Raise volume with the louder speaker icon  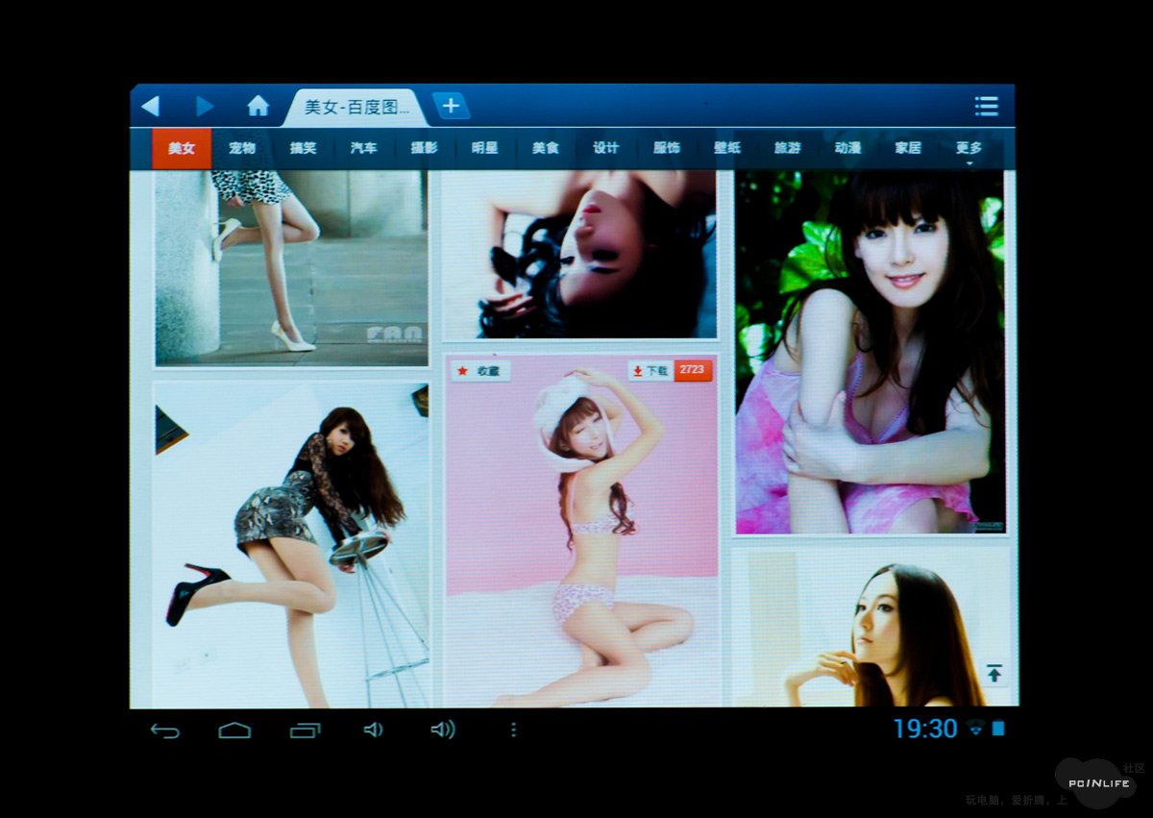[x=443, y=730]
